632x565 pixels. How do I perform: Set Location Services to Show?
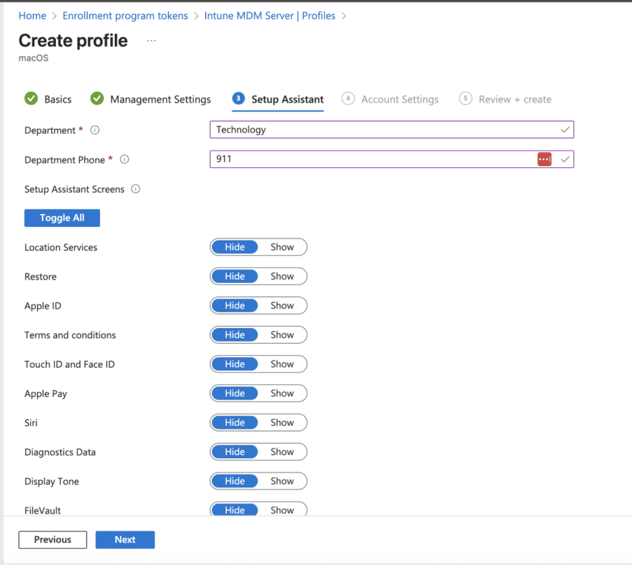[282, 247]
